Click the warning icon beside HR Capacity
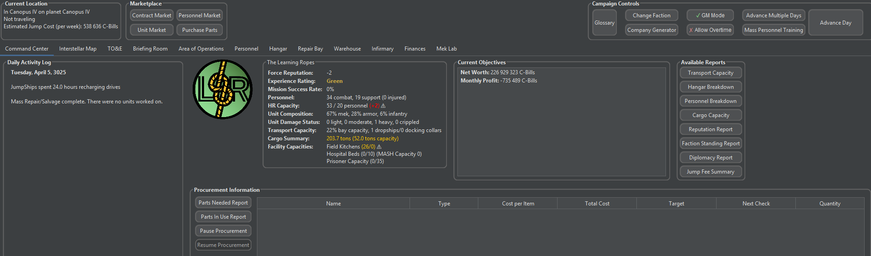 (383, 106)
